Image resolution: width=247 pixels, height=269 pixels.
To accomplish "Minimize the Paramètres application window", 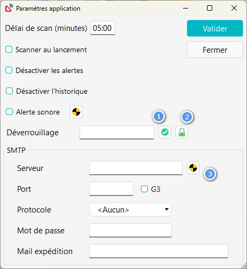I will (186, 9).
